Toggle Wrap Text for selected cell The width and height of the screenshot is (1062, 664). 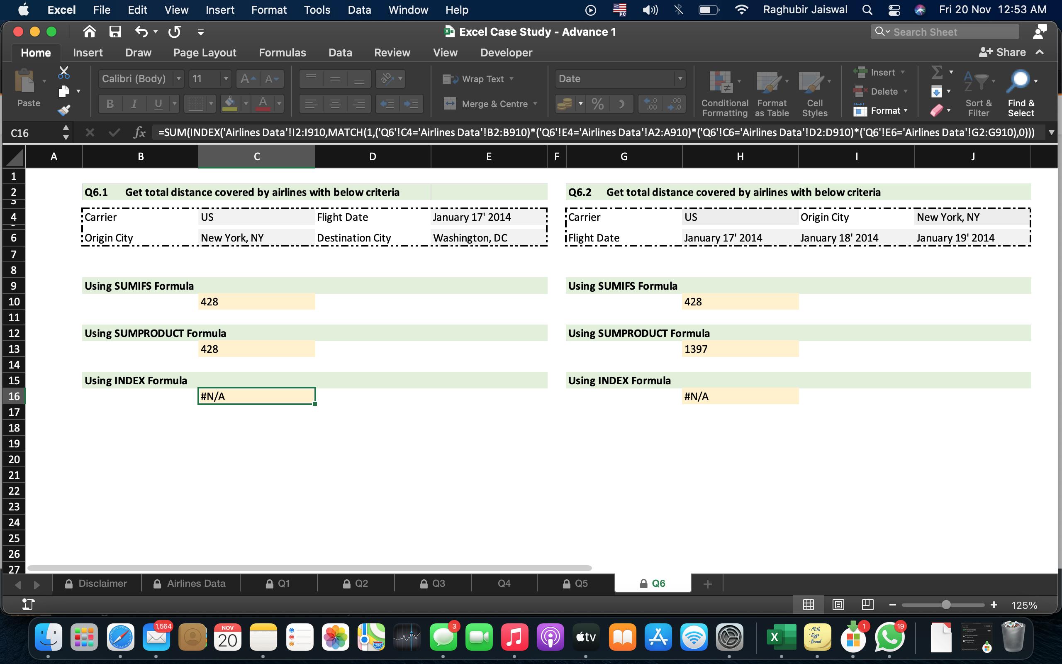[478, 79]
